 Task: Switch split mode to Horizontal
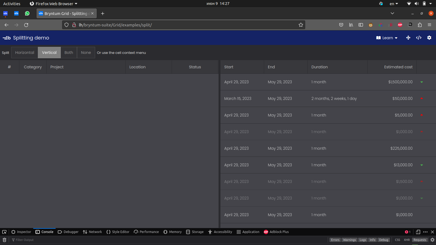(25, 53)
